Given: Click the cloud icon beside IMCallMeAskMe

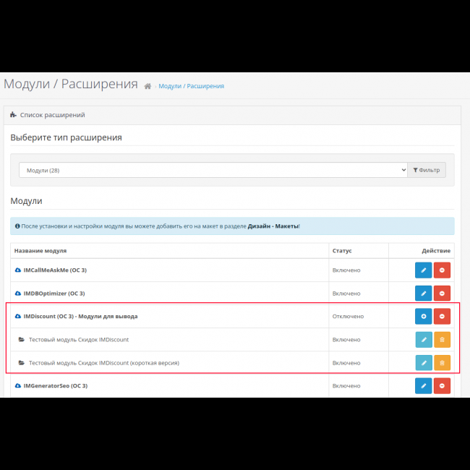Looking at the screenshot, I should click(x=18, y=270).
